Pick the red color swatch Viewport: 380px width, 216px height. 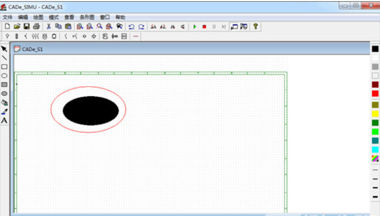(375, 93)
